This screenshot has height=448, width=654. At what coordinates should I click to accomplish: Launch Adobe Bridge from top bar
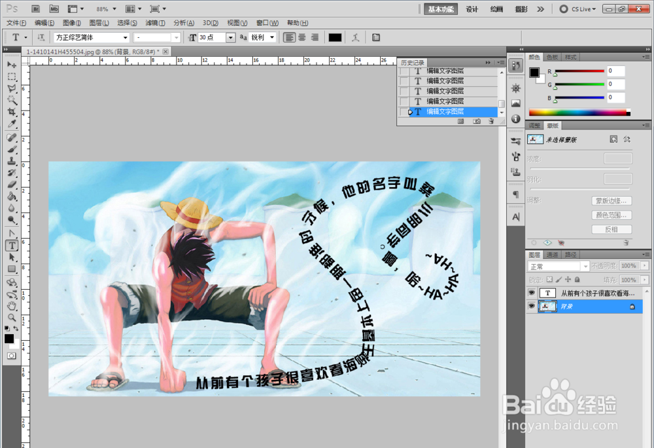point(36,9)
